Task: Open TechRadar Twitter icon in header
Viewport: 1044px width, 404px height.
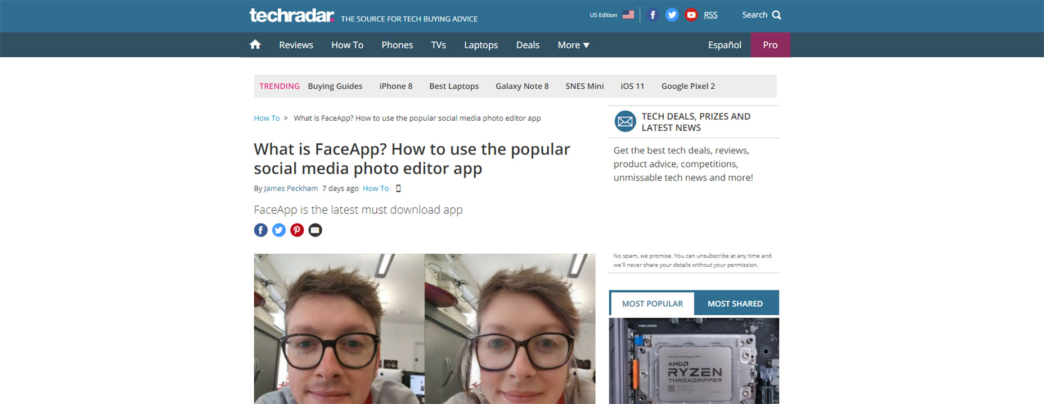Action: point(672,15)
